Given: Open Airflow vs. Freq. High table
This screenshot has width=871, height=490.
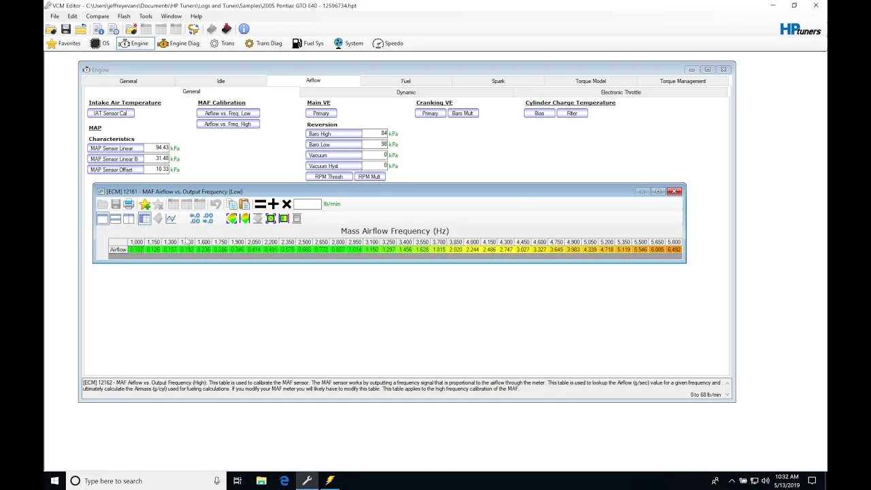Looking at the screenshot, I should tap(228, 124).
